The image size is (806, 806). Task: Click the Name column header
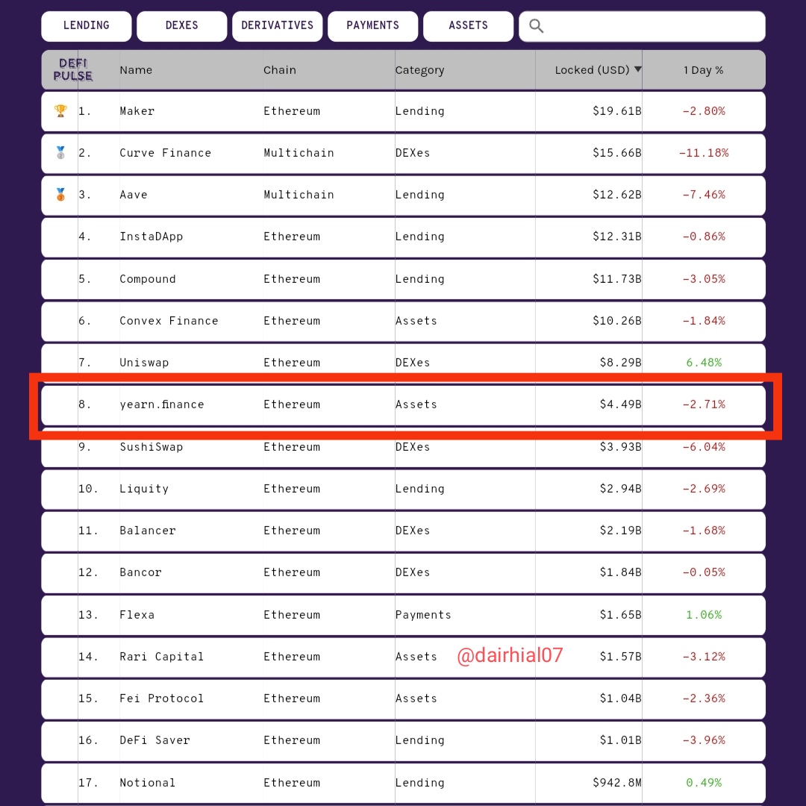136,70
